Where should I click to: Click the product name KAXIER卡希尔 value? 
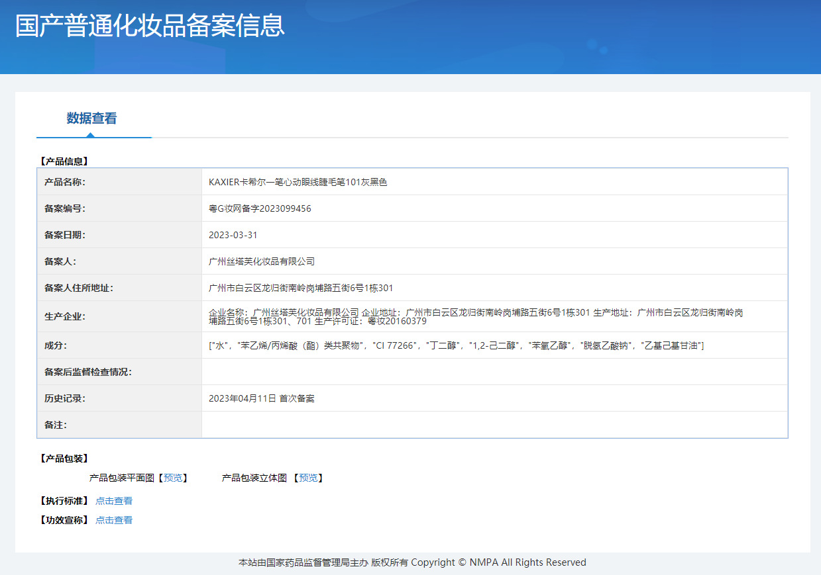pyautogui.click(x=298, y=182)
